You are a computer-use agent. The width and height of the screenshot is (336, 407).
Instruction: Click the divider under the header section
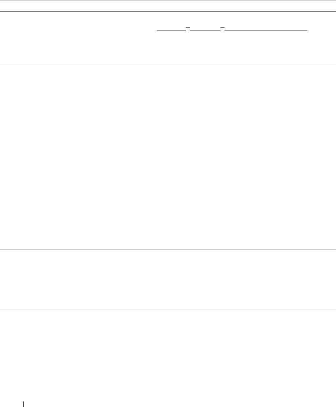pyautogui.click(x=168, y=64)
